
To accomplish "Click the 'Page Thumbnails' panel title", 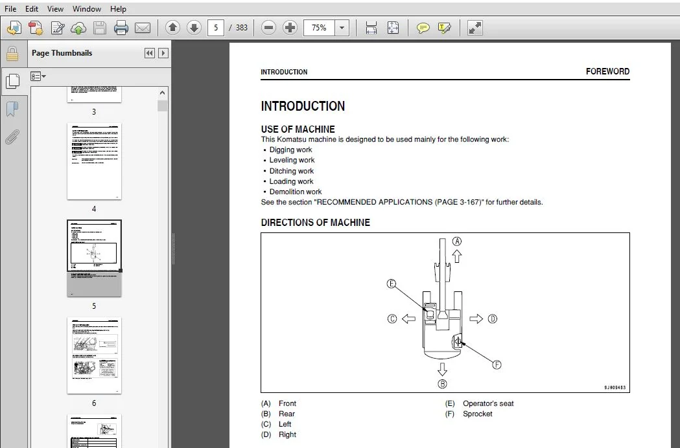I will [62, 53].
